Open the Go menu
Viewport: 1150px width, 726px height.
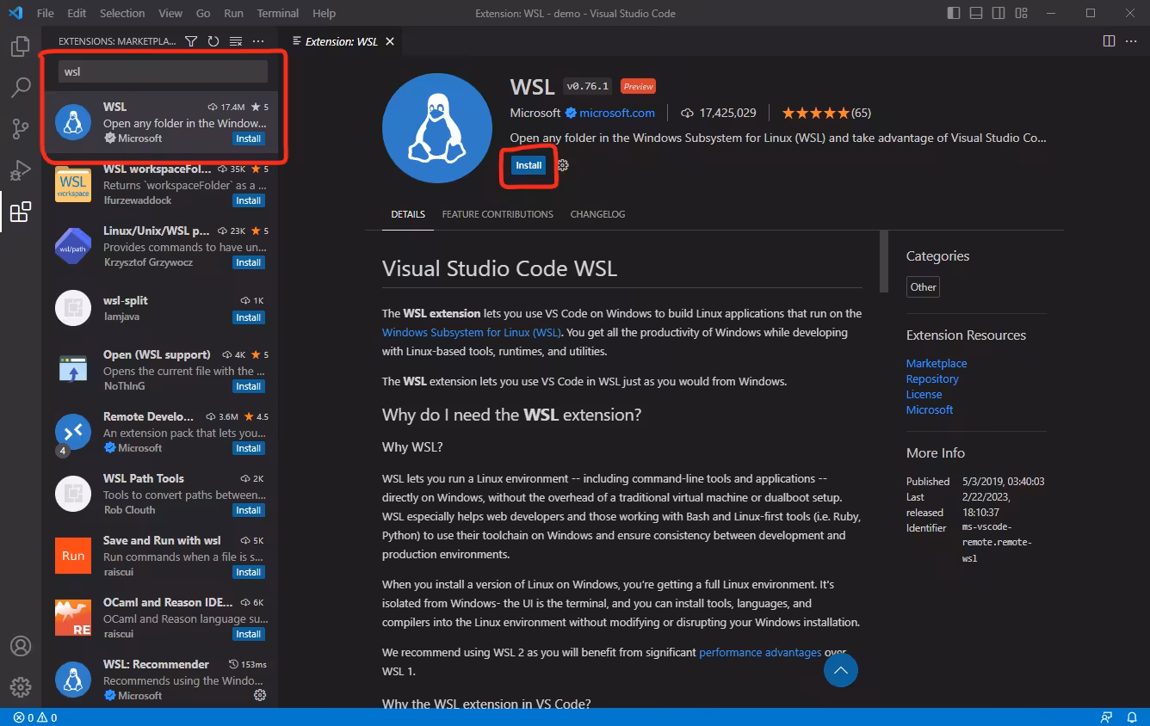[203, 13]
